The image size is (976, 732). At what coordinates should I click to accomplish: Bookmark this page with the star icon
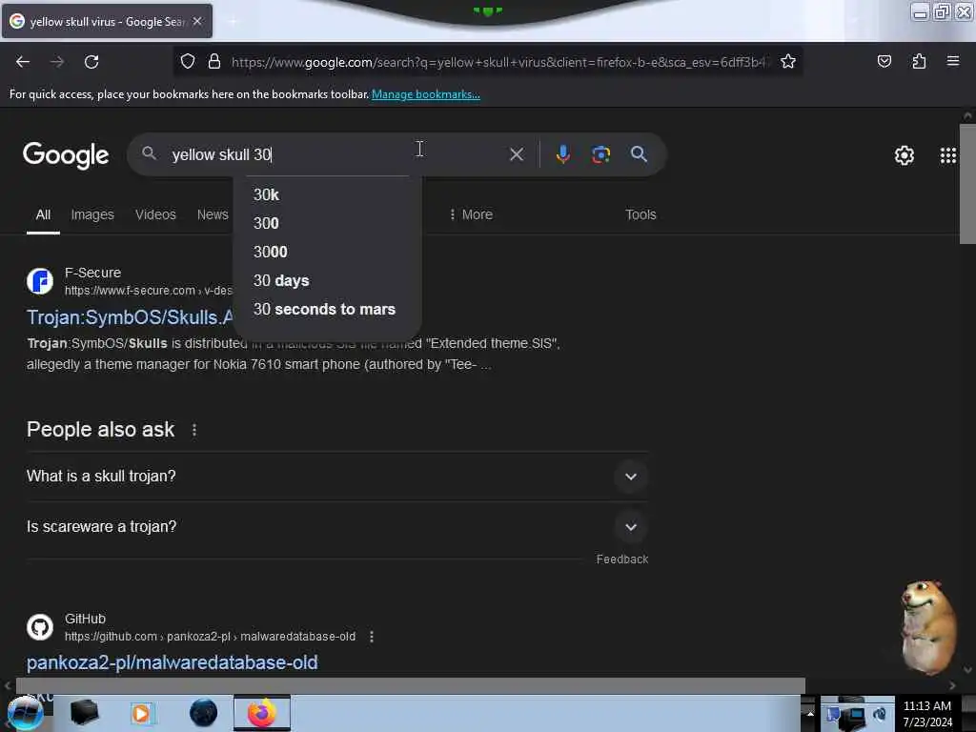[788, 61]
